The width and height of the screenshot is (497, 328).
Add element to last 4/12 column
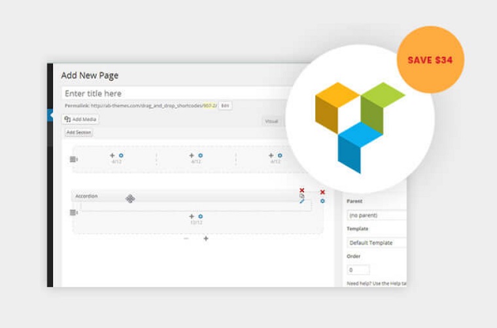tap(271, 156)
